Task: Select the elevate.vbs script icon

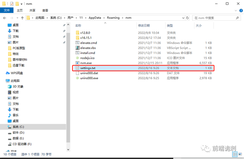Action: click(x=78, y=48)
